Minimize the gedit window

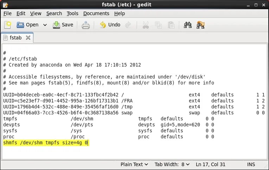point(248,5)
